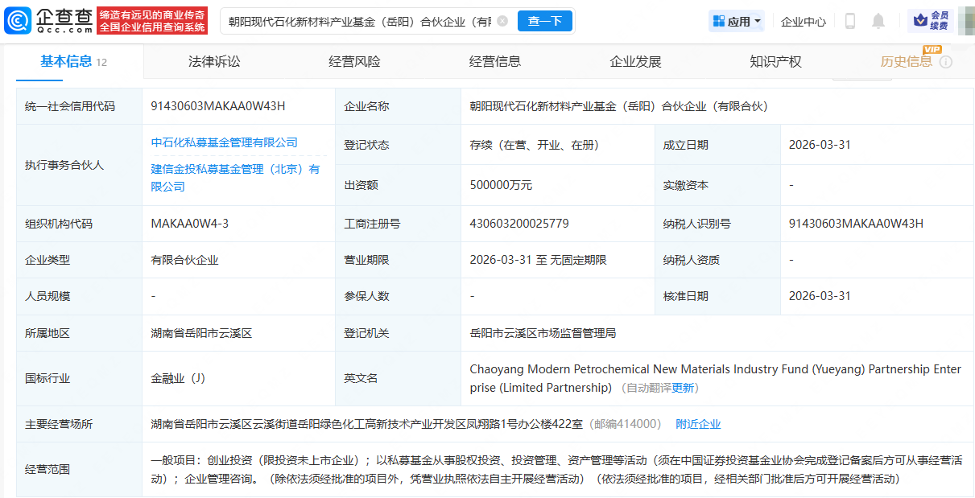Click the info icon beside 历史信息
Image resolution: width=975 pixels, height=498 pixels.
(945, 62)
